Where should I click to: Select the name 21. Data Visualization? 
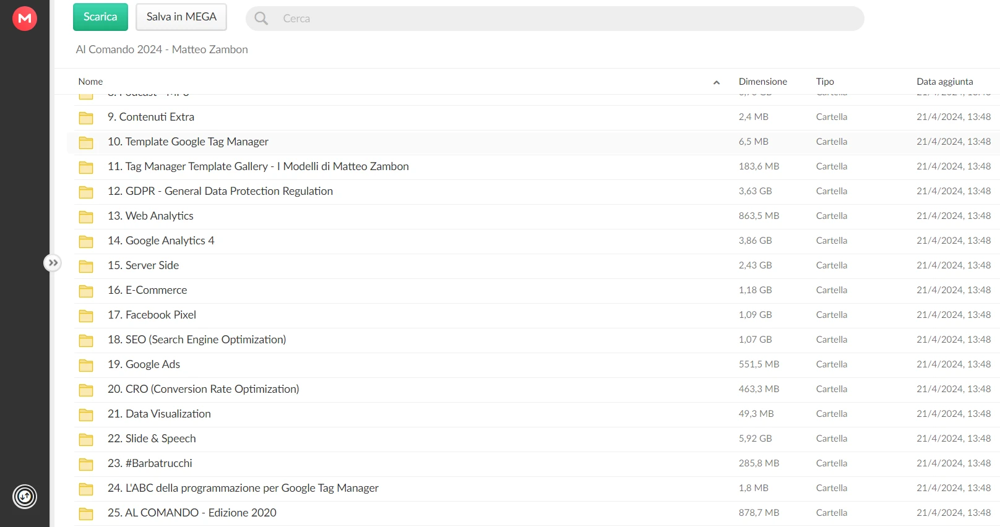click(x=159, y=414)
